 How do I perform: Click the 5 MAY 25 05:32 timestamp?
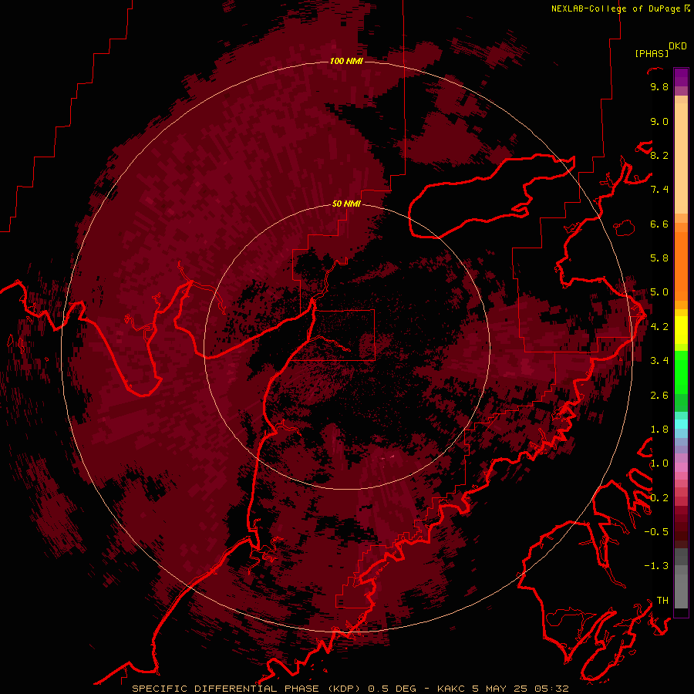click(x=520, y=689)
